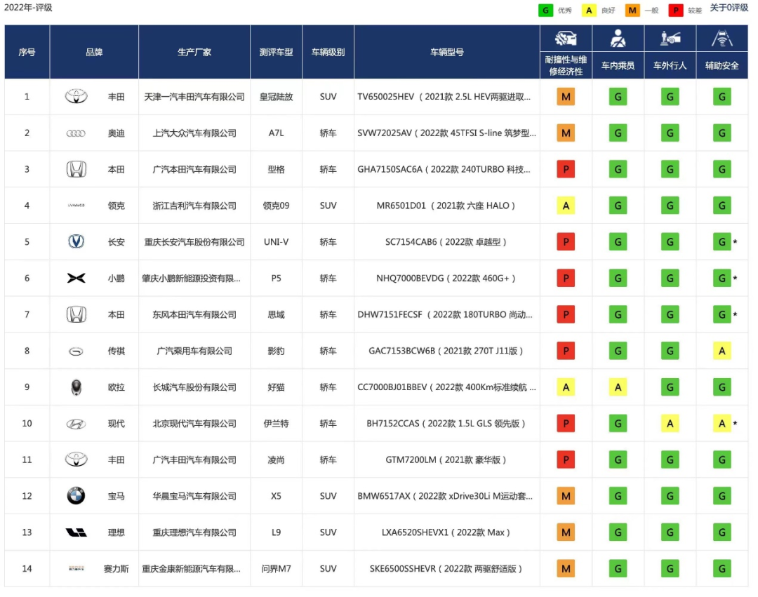Click the Li Auto logo in row 13
This screenshot has width=758, height=597.
click(x=76, y=532)
